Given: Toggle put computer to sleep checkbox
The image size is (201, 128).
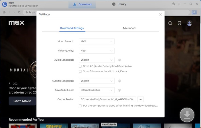Looking at the screenshot, I should click(80, 106).
